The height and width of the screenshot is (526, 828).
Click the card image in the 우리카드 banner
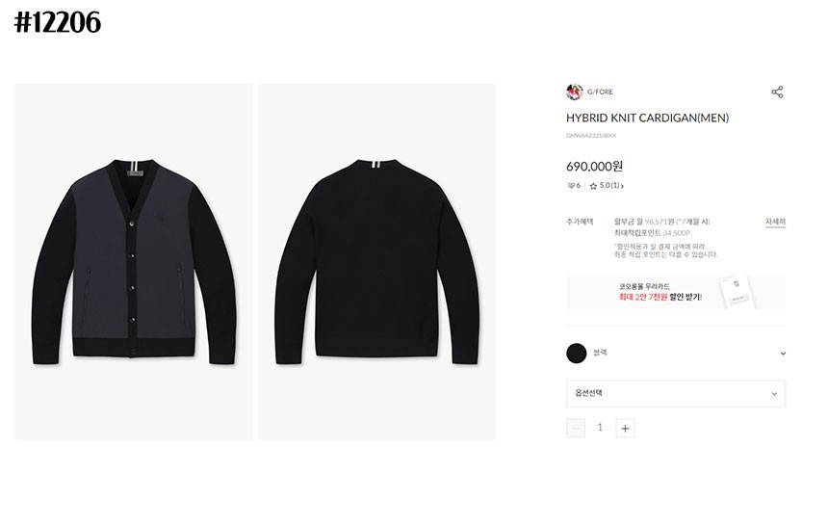click(737, 292)
